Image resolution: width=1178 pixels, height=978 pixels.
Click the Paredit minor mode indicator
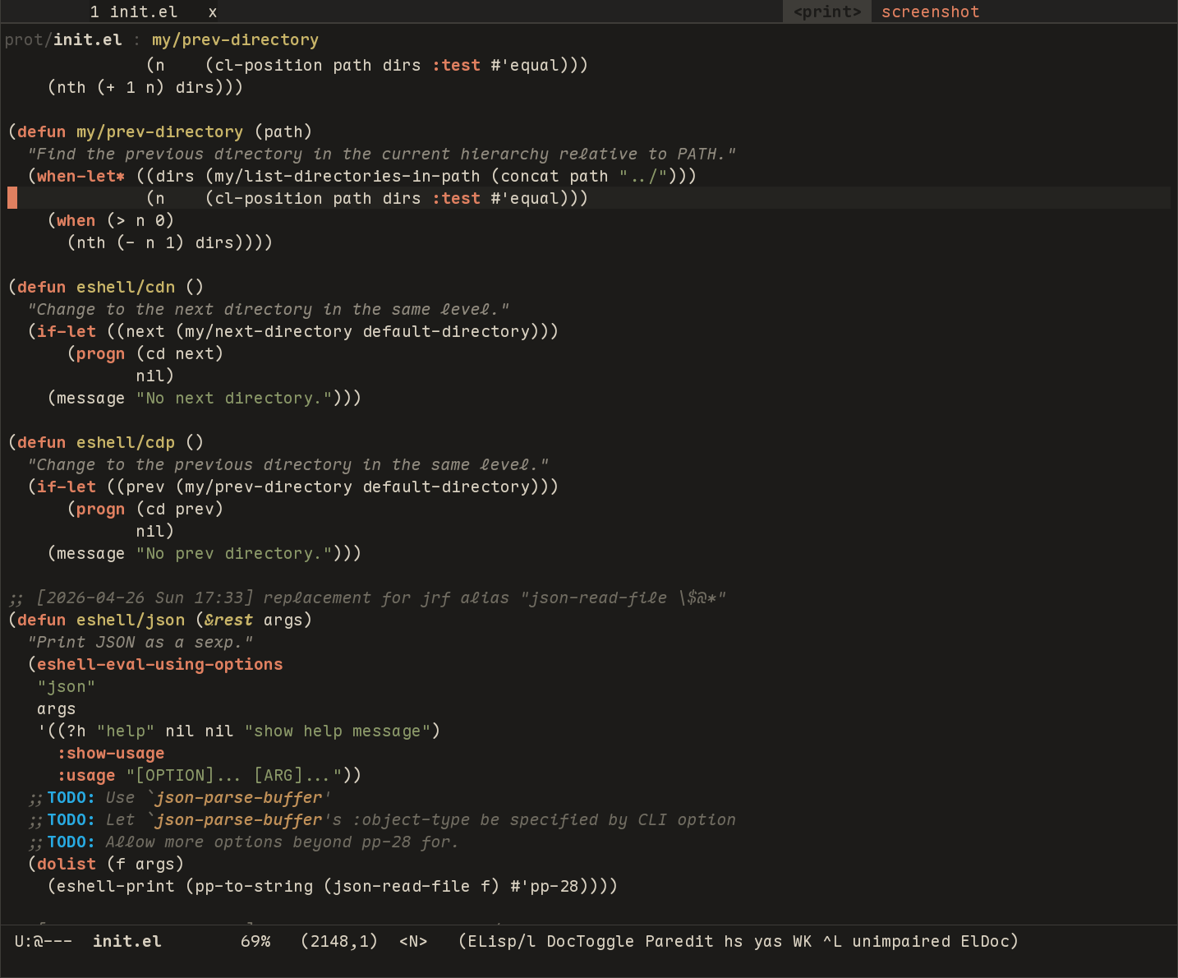point(679,941)
